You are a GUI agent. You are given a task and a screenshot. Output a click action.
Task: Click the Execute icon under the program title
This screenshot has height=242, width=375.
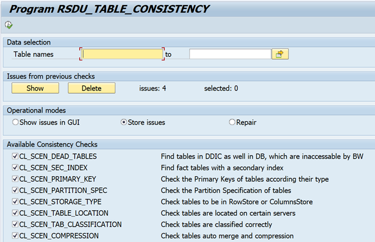tap(8, 25)
